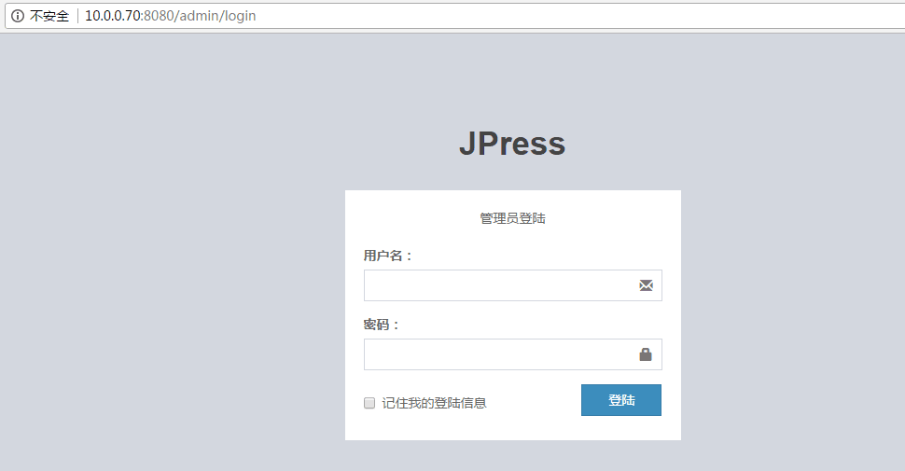Image resolution: width=905 pixels, height=471 pixels.
Task: Click the JPress heading
Action: (x=512, y=144)
